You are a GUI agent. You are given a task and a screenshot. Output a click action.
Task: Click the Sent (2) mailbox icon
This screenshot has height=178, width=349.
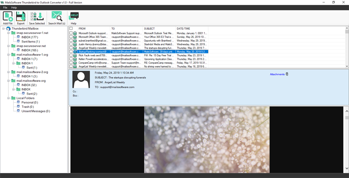(x=23, y=93)
